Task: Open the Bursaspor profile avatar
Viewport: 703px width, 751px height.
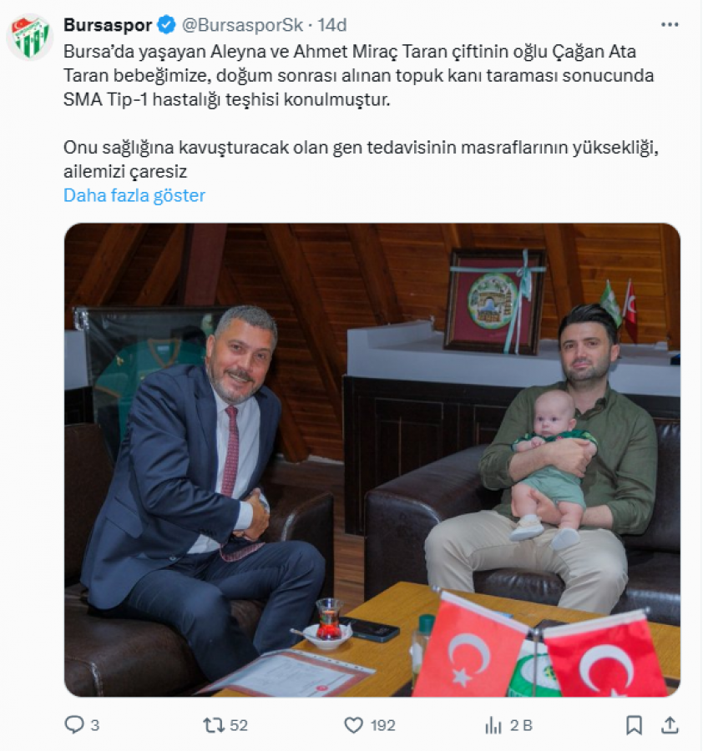Action: click(30, 37)
